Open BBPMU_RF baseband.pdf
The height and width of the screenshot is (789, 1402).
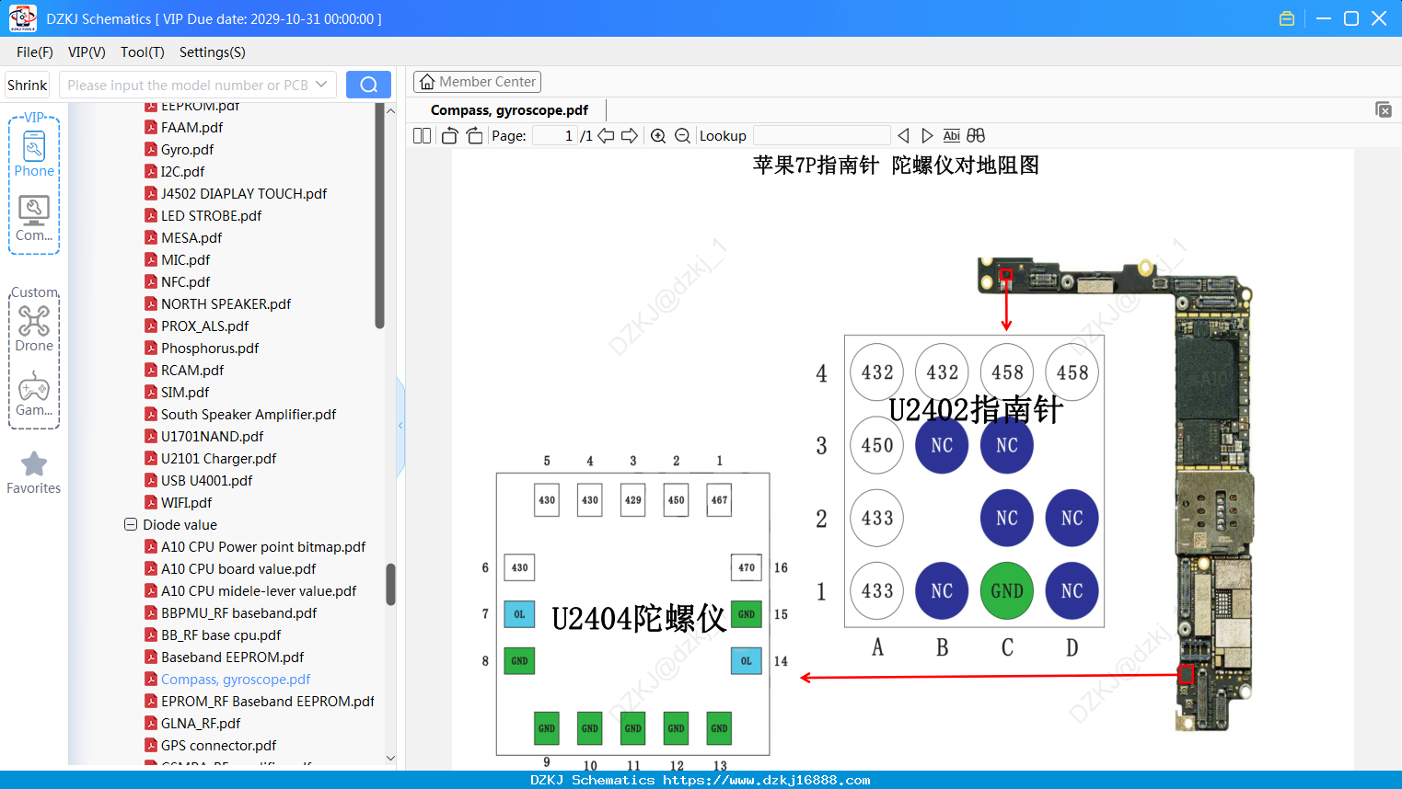tap(238, 612)
